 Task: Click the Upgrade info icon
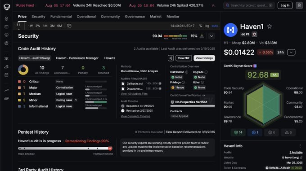tap(206, 72)
